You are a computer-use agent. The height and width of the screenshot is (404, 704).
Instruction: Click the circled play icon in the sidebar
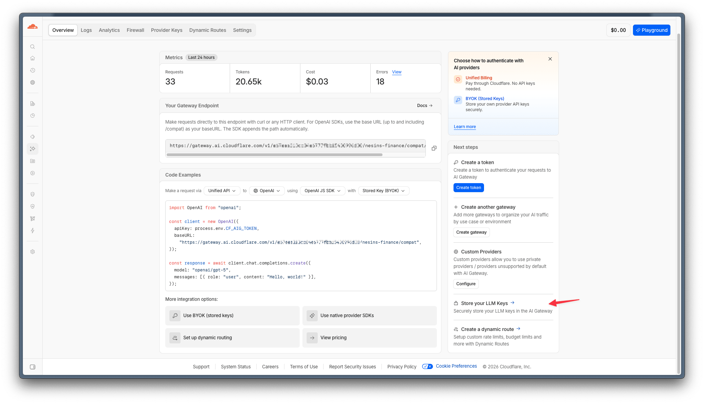pos(33,173)
